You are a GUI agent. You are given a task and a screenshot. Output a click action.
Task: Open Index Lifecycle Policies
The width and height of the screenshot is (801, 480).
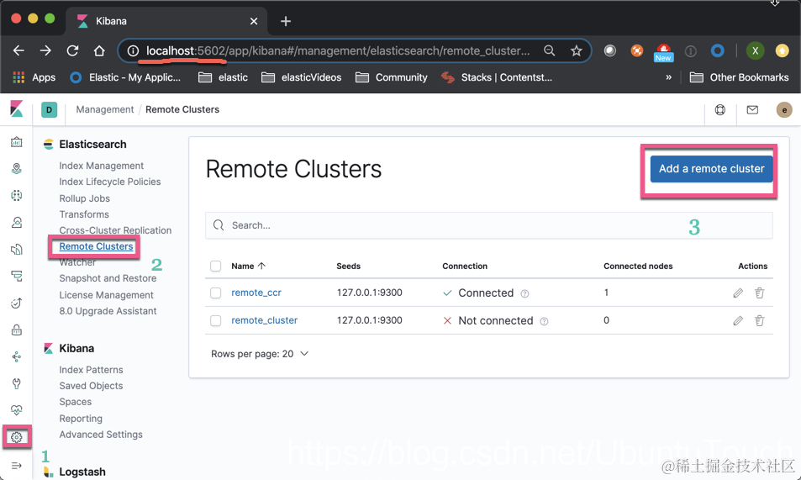click(x=110, y=182)
